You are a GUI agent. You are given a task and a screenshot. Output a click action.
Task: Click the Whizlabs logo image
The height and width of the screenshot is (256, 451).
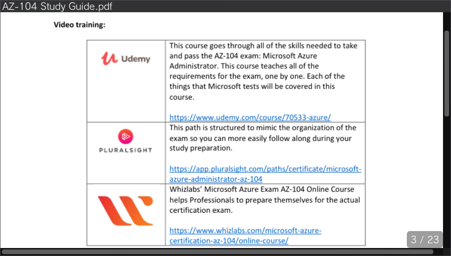(x=125, y=211)
